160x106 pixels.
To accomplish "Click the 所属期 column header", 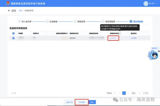I will (x=21, y=34).
